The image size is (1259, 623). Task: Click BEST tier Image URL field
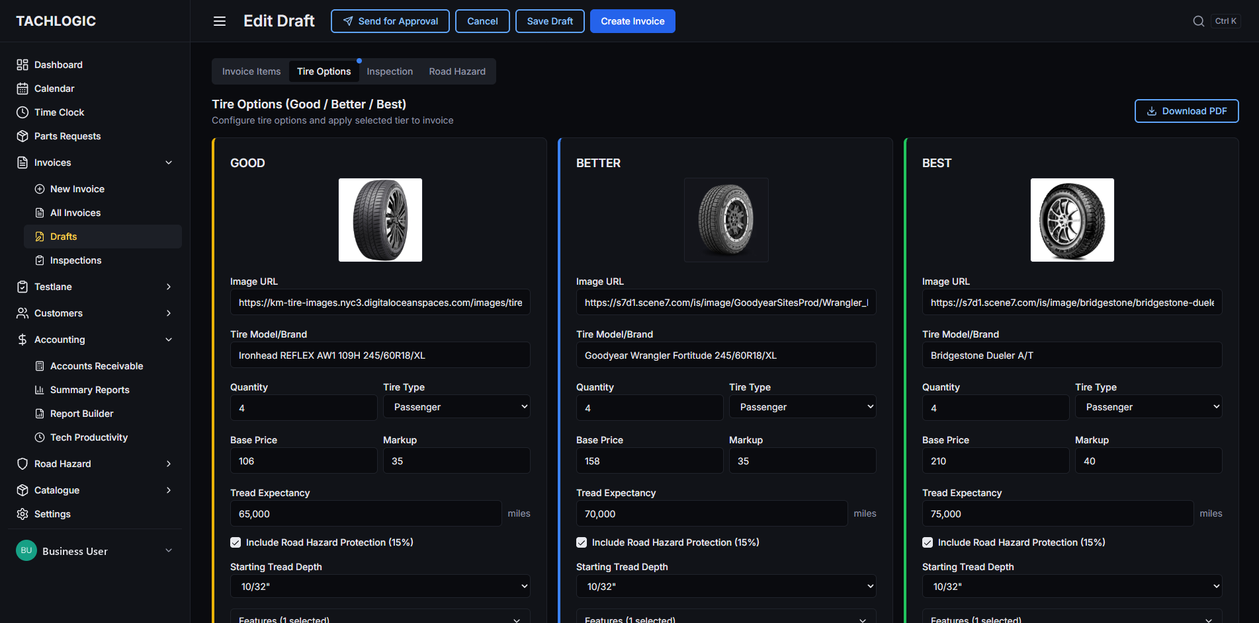coord(1072,302)
